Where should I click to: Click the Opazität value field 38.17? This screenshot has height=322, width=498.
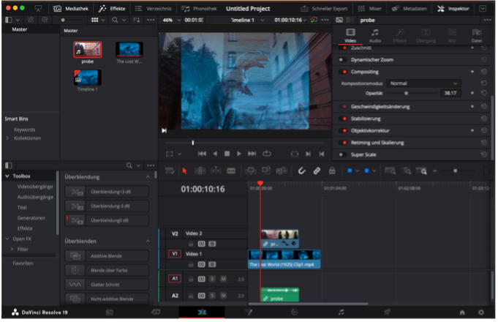pyautogui.click(x=450, y=93)
